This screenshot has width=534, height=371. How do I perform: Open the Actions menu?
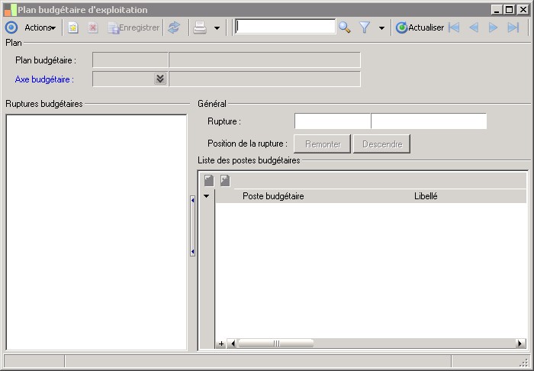click(40, 27)
